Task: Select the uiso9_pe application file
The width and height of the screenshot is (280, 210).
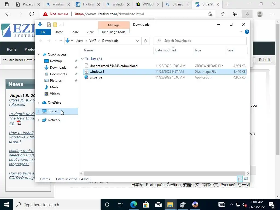Action: coord(165,77)
